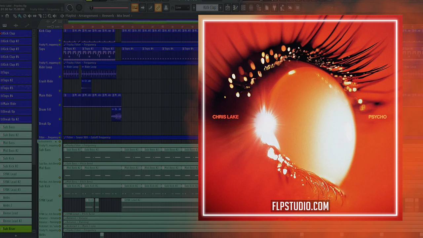
Task: Turn the second knob beside master volume
Action: tap(79, 8)
